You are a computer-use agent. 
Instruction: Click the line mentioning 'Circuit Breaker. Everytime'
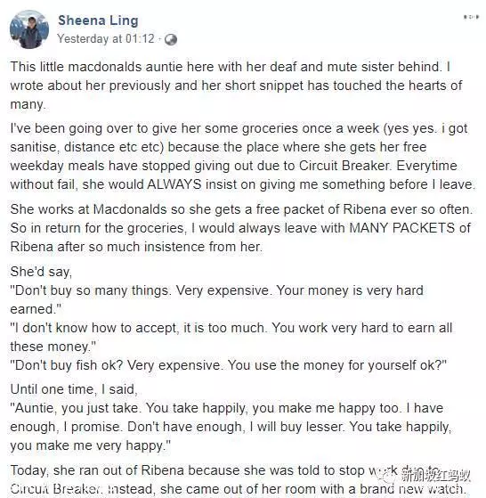pos(233,166)
